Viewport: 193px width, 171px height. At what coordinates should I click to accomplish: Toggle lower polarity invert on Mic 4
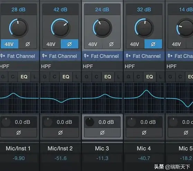[x=144, y=133]
